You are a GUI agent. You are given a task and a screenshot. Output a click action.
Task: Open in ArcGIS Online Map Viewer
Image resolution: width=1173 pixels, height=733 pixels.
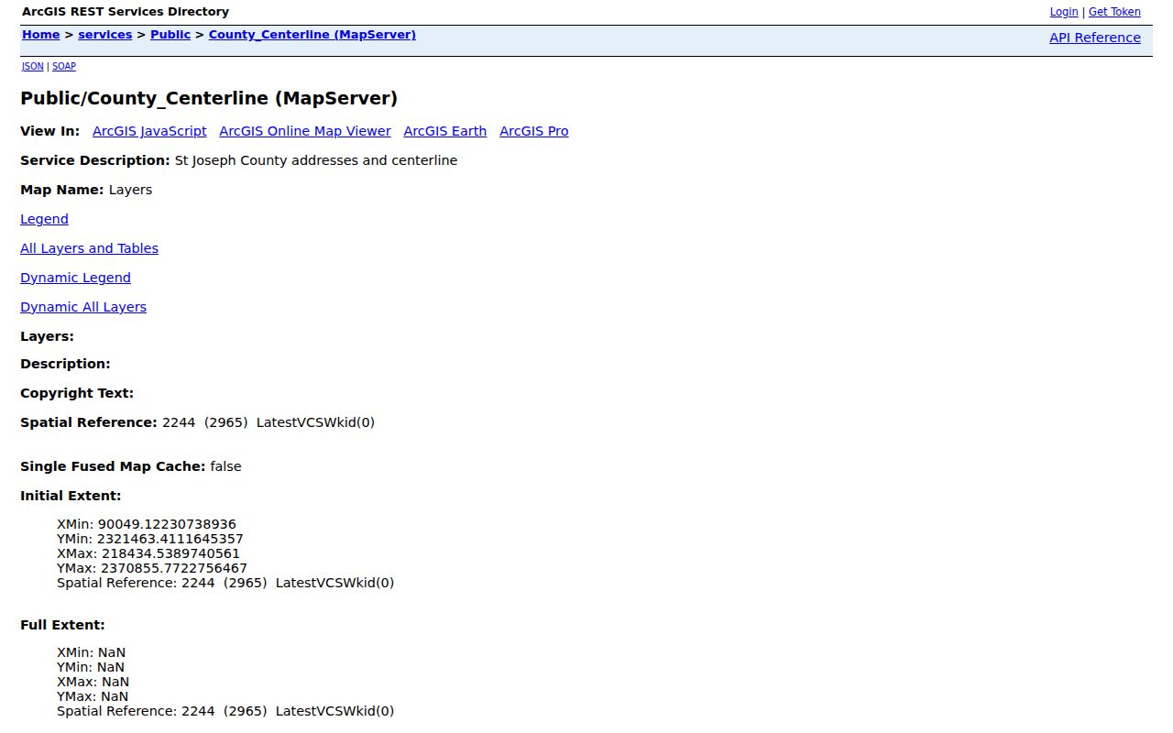click(x=305, y=131)
